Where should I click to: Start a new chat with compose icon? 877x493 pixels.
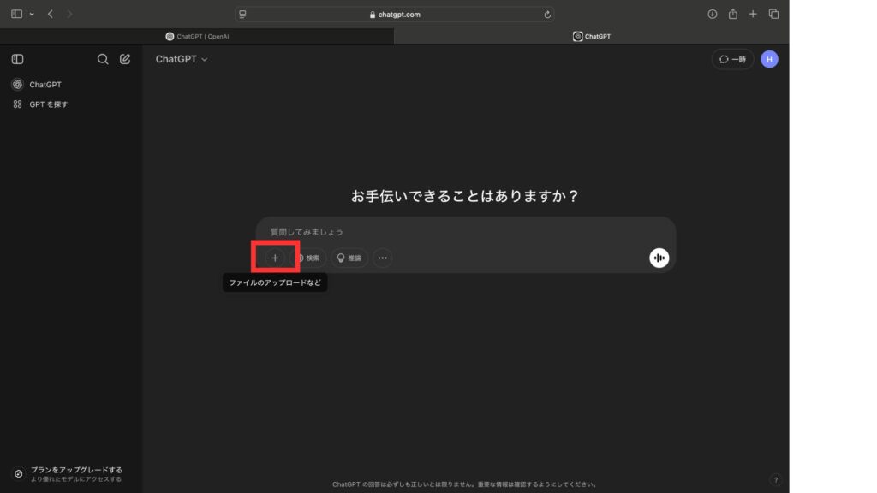(x=125, y=59)
